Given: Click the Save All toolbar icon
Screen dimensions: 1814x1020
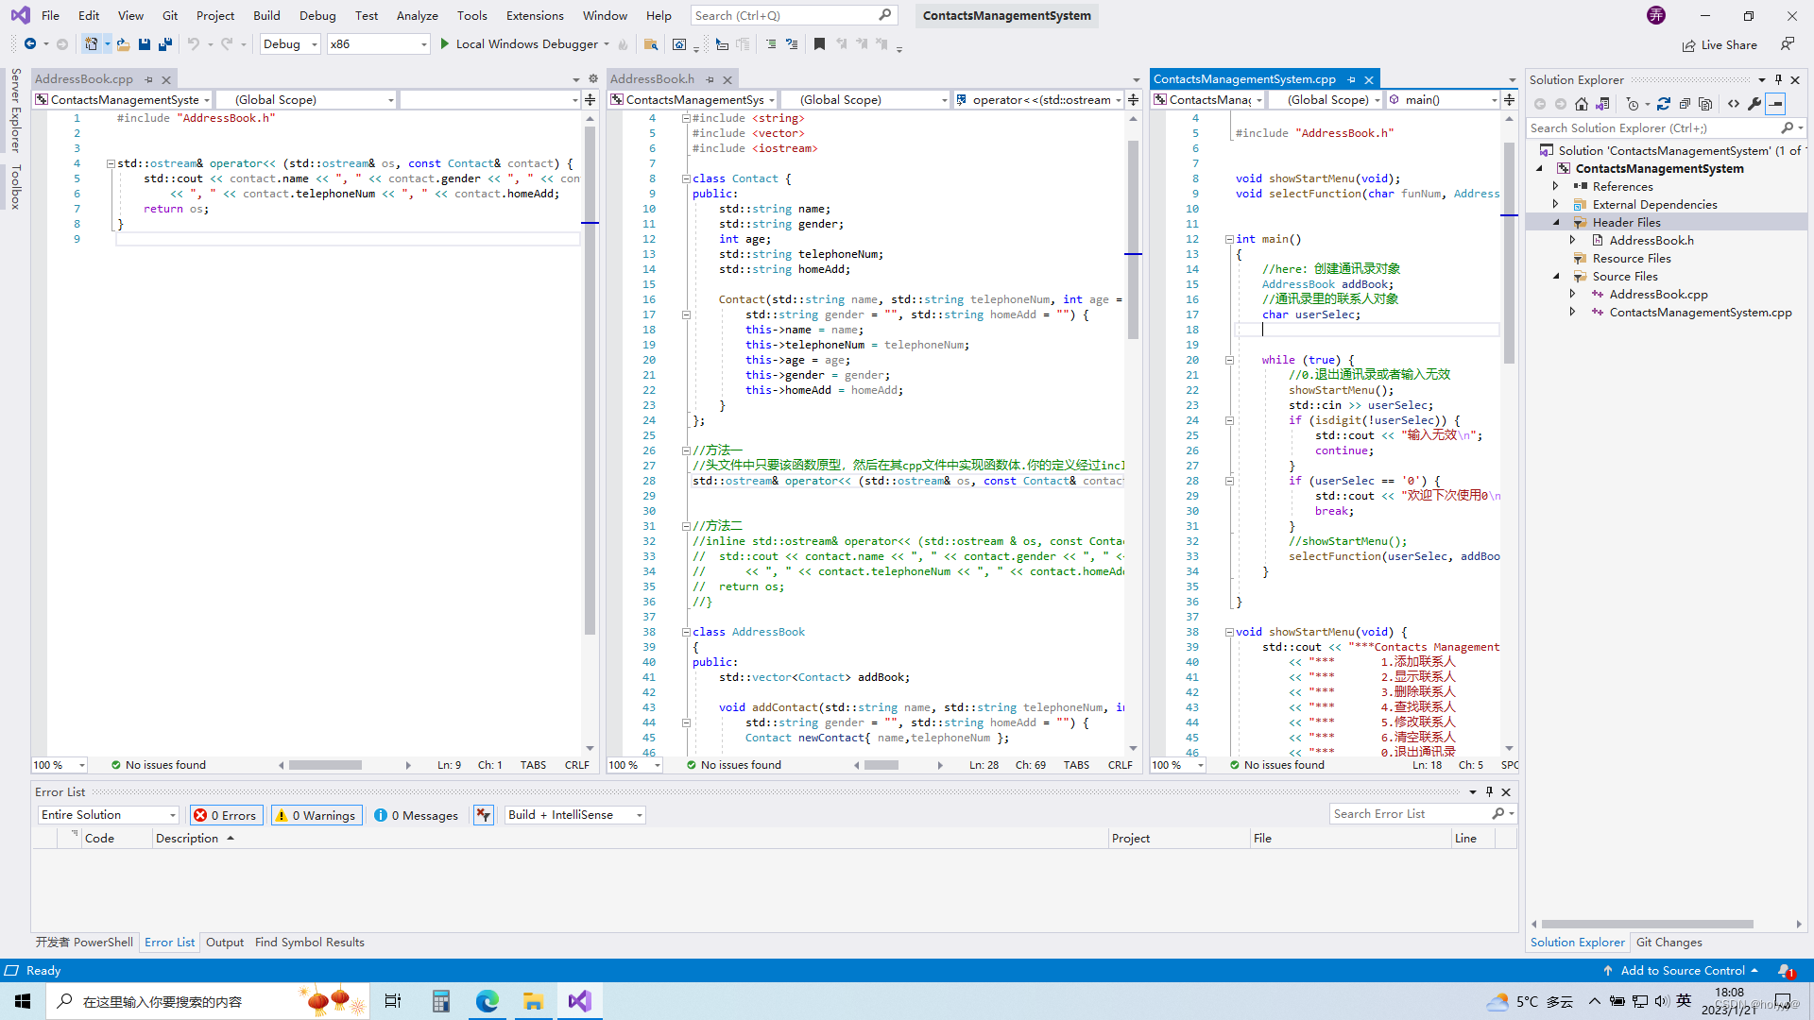Looking at the screenshot, I should coord(165,44).
